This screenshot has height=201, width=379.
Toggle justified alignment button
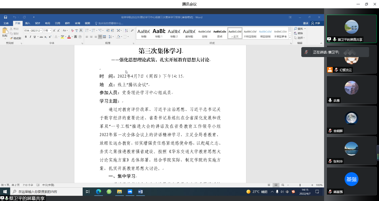(100, 37)
